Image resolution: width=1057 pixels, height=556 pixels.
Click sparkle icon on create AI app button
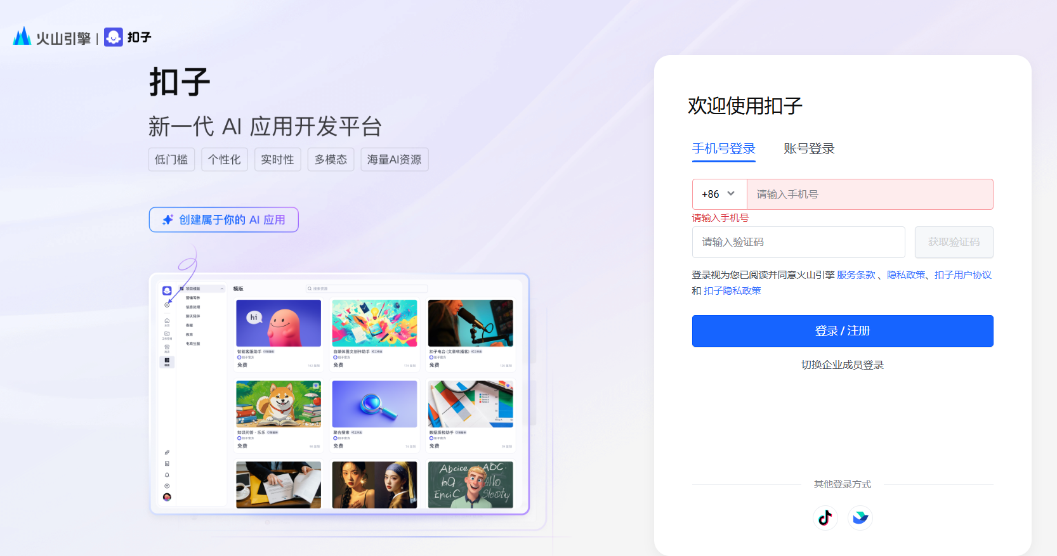coord(167,220)
